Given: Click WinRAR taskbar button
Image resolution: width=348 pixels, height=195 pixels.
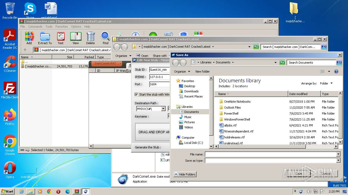Looking at the screenshot, I should [x=77, y=191].
